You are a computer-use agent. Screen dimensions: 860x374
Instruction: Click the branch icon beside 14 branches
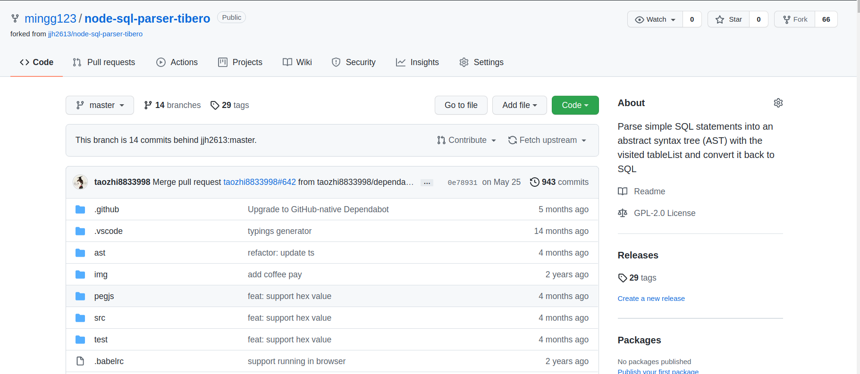pos(148,105)
